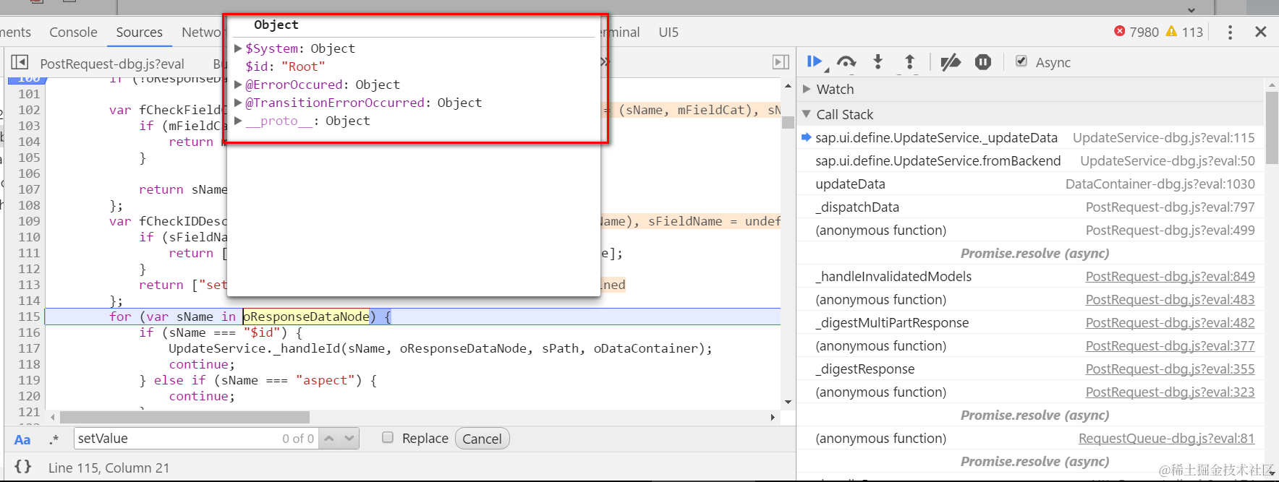Hide the debugger sidebar
This screenshot has height=482, width=1279.
781,62
